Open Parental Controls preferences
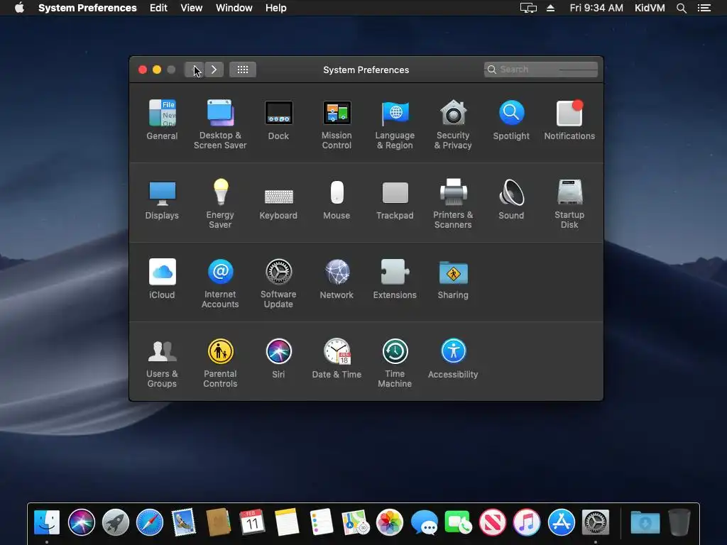 220,363
